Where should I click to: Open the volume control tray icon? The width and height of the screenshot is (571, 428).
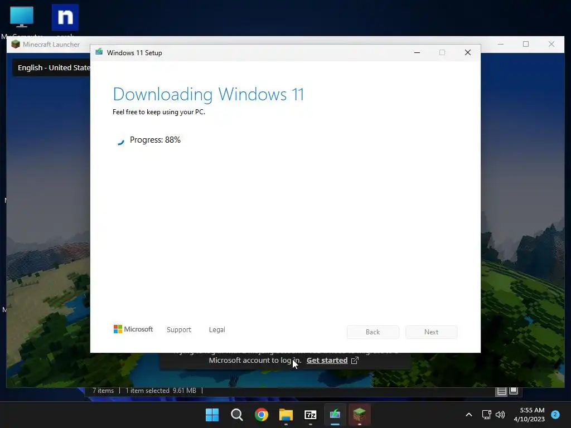500,415
